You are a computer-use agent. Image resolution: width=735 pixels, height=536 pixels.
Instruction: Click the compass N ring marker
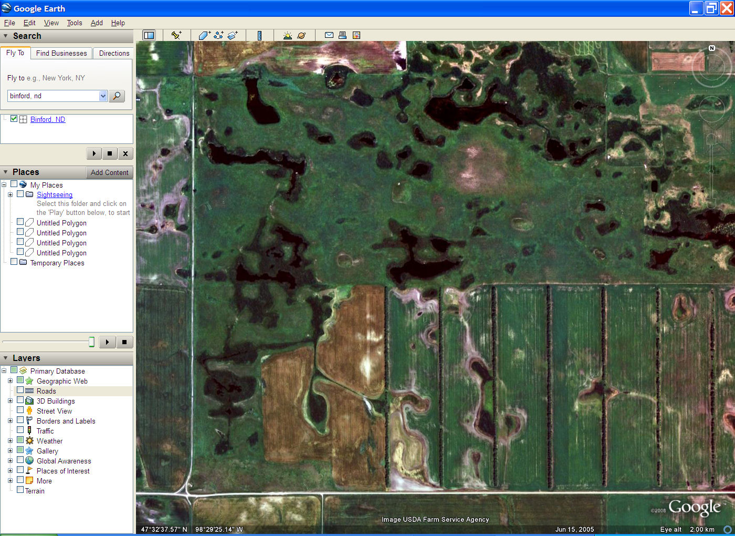click(x=712, y=48)
